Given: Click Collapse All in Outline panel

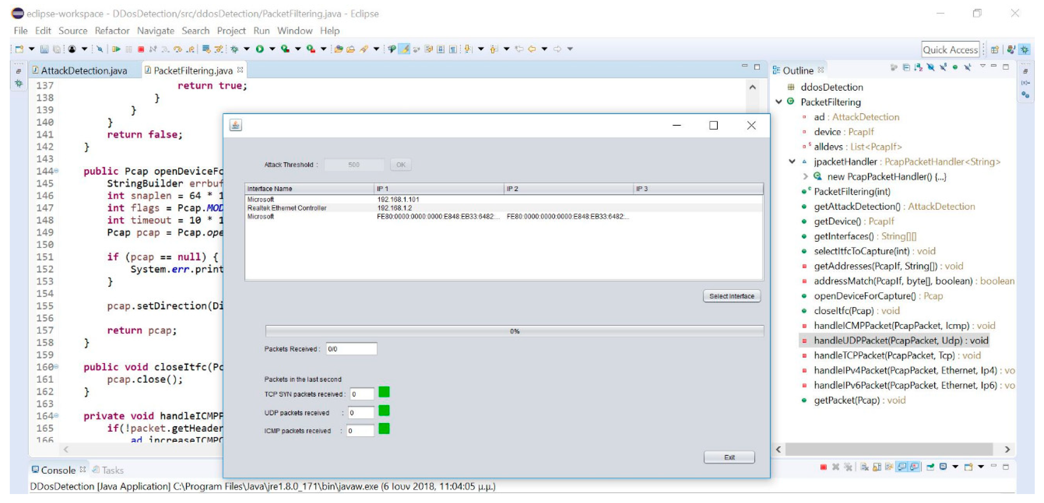Looking at the screenshot, I should (x=906, y=67).
